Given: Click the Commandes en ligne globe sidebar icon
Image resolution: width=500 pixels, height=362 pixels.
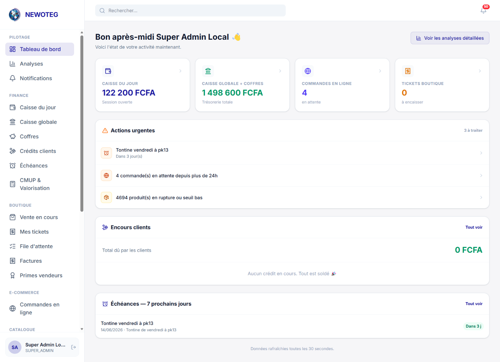Looking at the screenshot, I should pyautogui.click(x=13, y=309).
